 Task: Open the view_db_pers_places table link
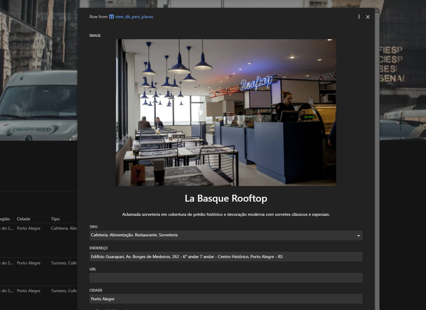point(134,17)
